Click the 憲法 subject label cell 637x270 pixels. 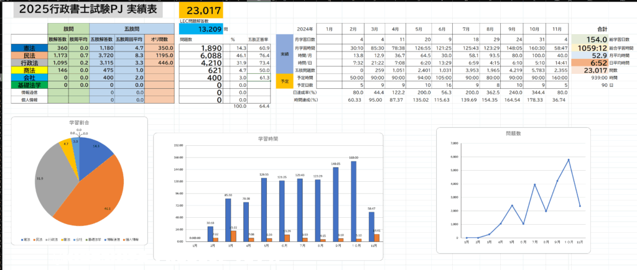29,48
